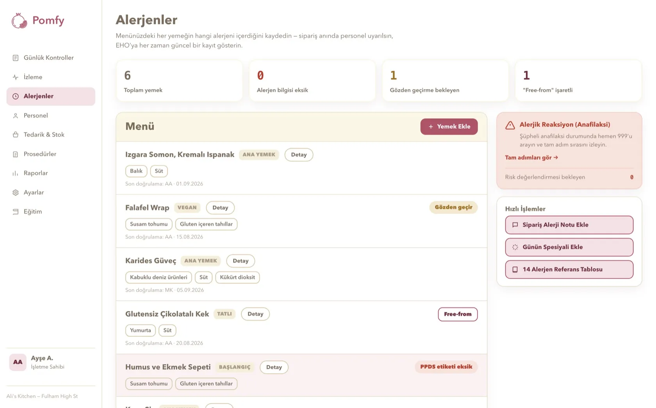Click the Prosedürler document icon

(16, 154)
